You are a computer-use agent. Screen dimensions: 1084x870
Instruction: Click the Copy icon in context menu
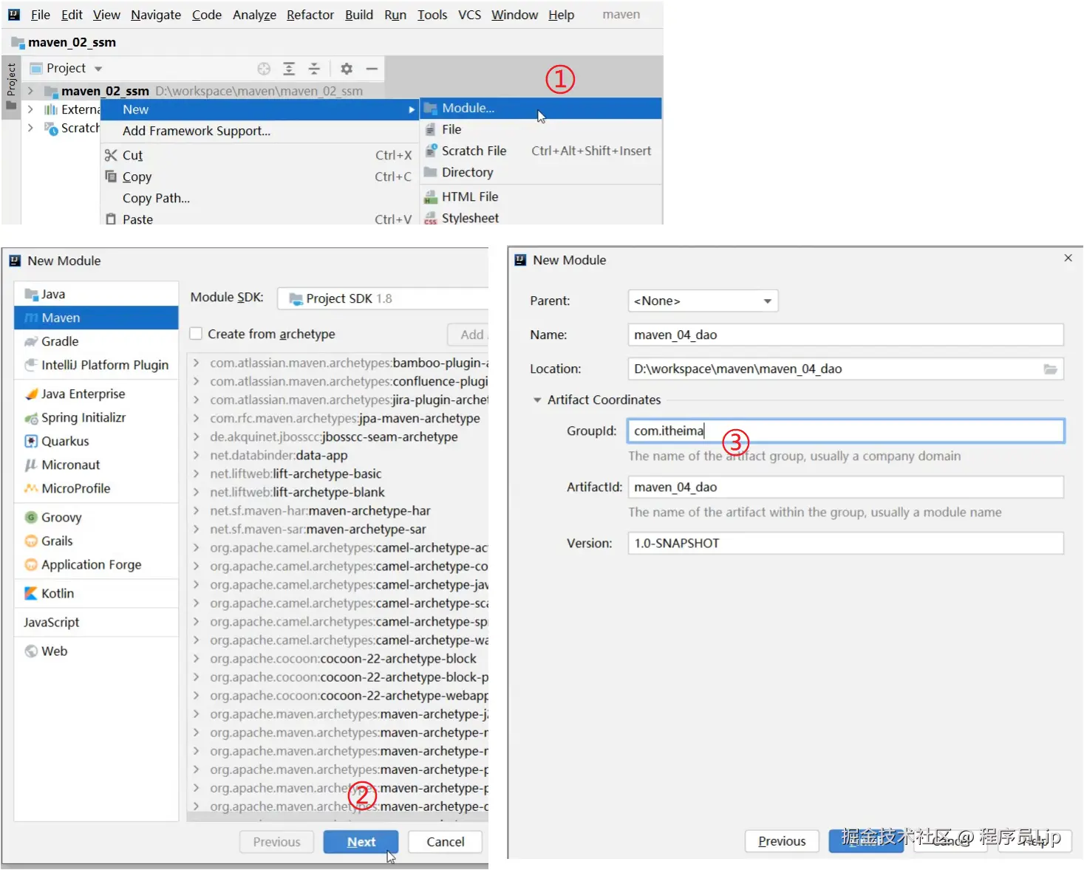click(111, 177)
